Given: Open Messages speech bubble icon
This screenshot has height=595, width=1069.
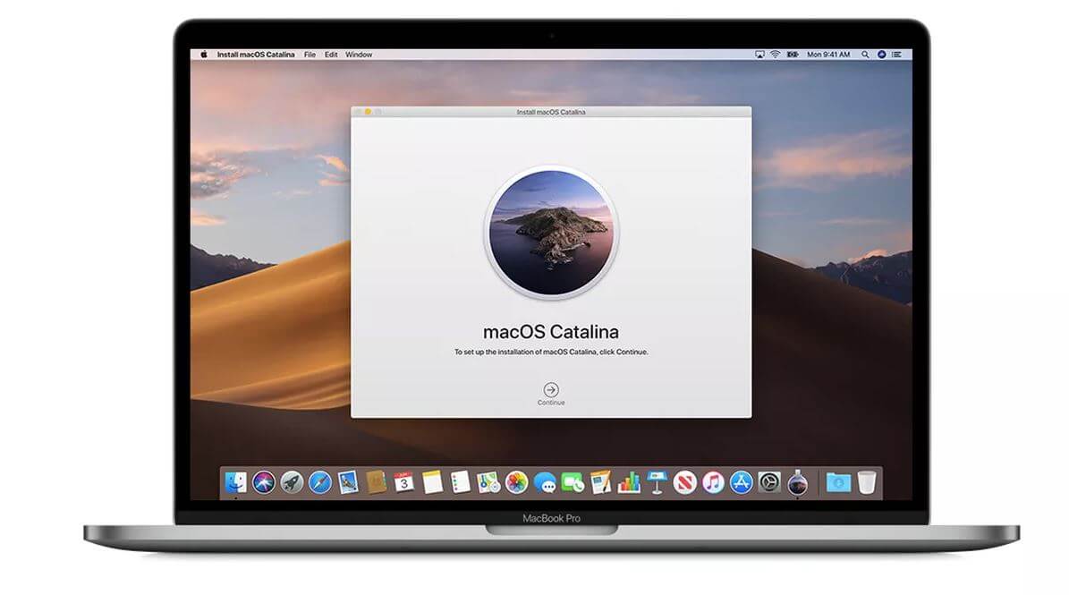Looking at the screenshot, I should pos(545,482).
